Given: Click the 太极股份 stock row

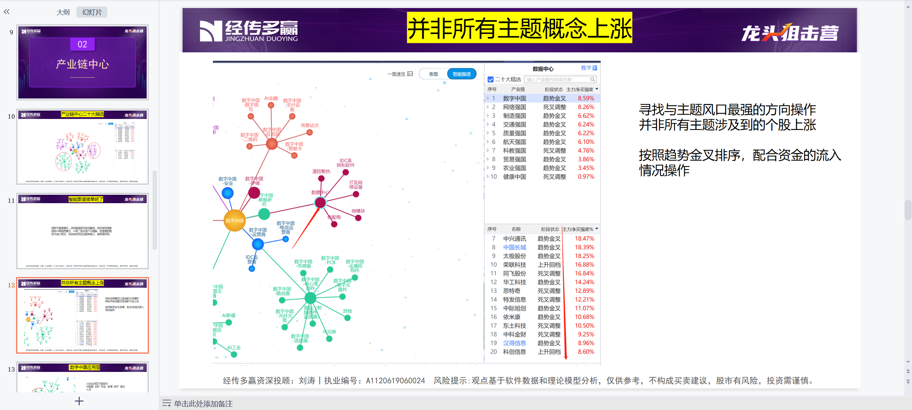Looking at the screenshot, I should coord(542,256).
